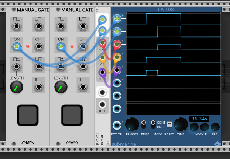
Task: Click the NOT output jack on BOOL module
Action: tap(102, 105)
